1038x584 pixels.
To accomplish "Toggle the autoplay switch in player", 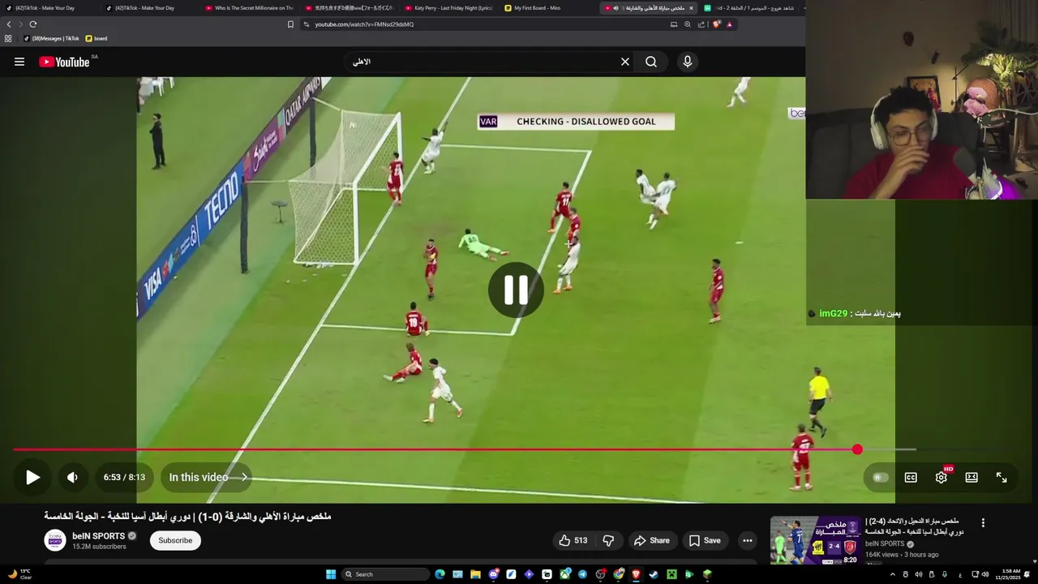I will (880, 477).
